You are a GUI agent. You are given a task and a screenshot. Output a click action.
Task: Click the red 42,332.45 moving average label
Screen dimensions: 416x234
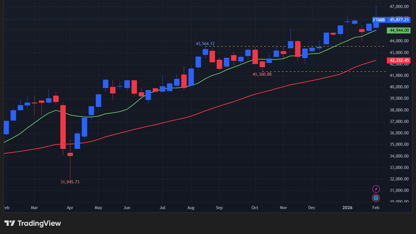(x=398, y=60)
